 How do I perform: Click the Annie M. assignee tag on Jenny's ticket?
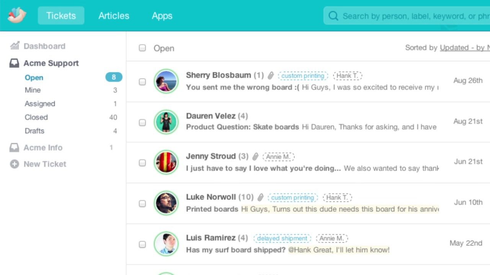point(278,157)
